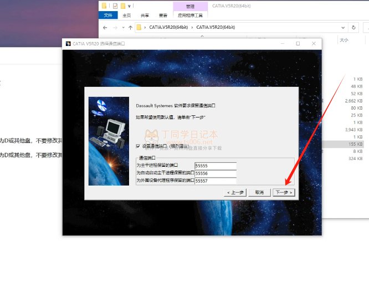Toggle the 设置通信端口 checkbox
Screen dimensions: 369x282
click(x=138, y=146)
